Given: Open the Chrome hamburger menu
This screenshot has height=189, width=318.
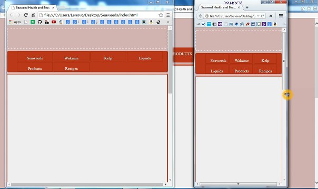Looking at the screenshot, I should [168, 15].
